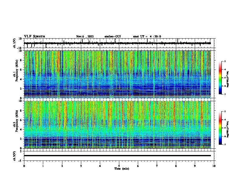This screenshot has height=186, width=241.
Task: Click the time axis end label "10"
Action: click(214, 166)
